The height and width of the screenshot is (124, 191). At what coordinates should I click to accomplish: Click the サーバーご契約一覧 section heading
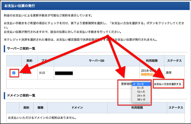pos(21,49)
